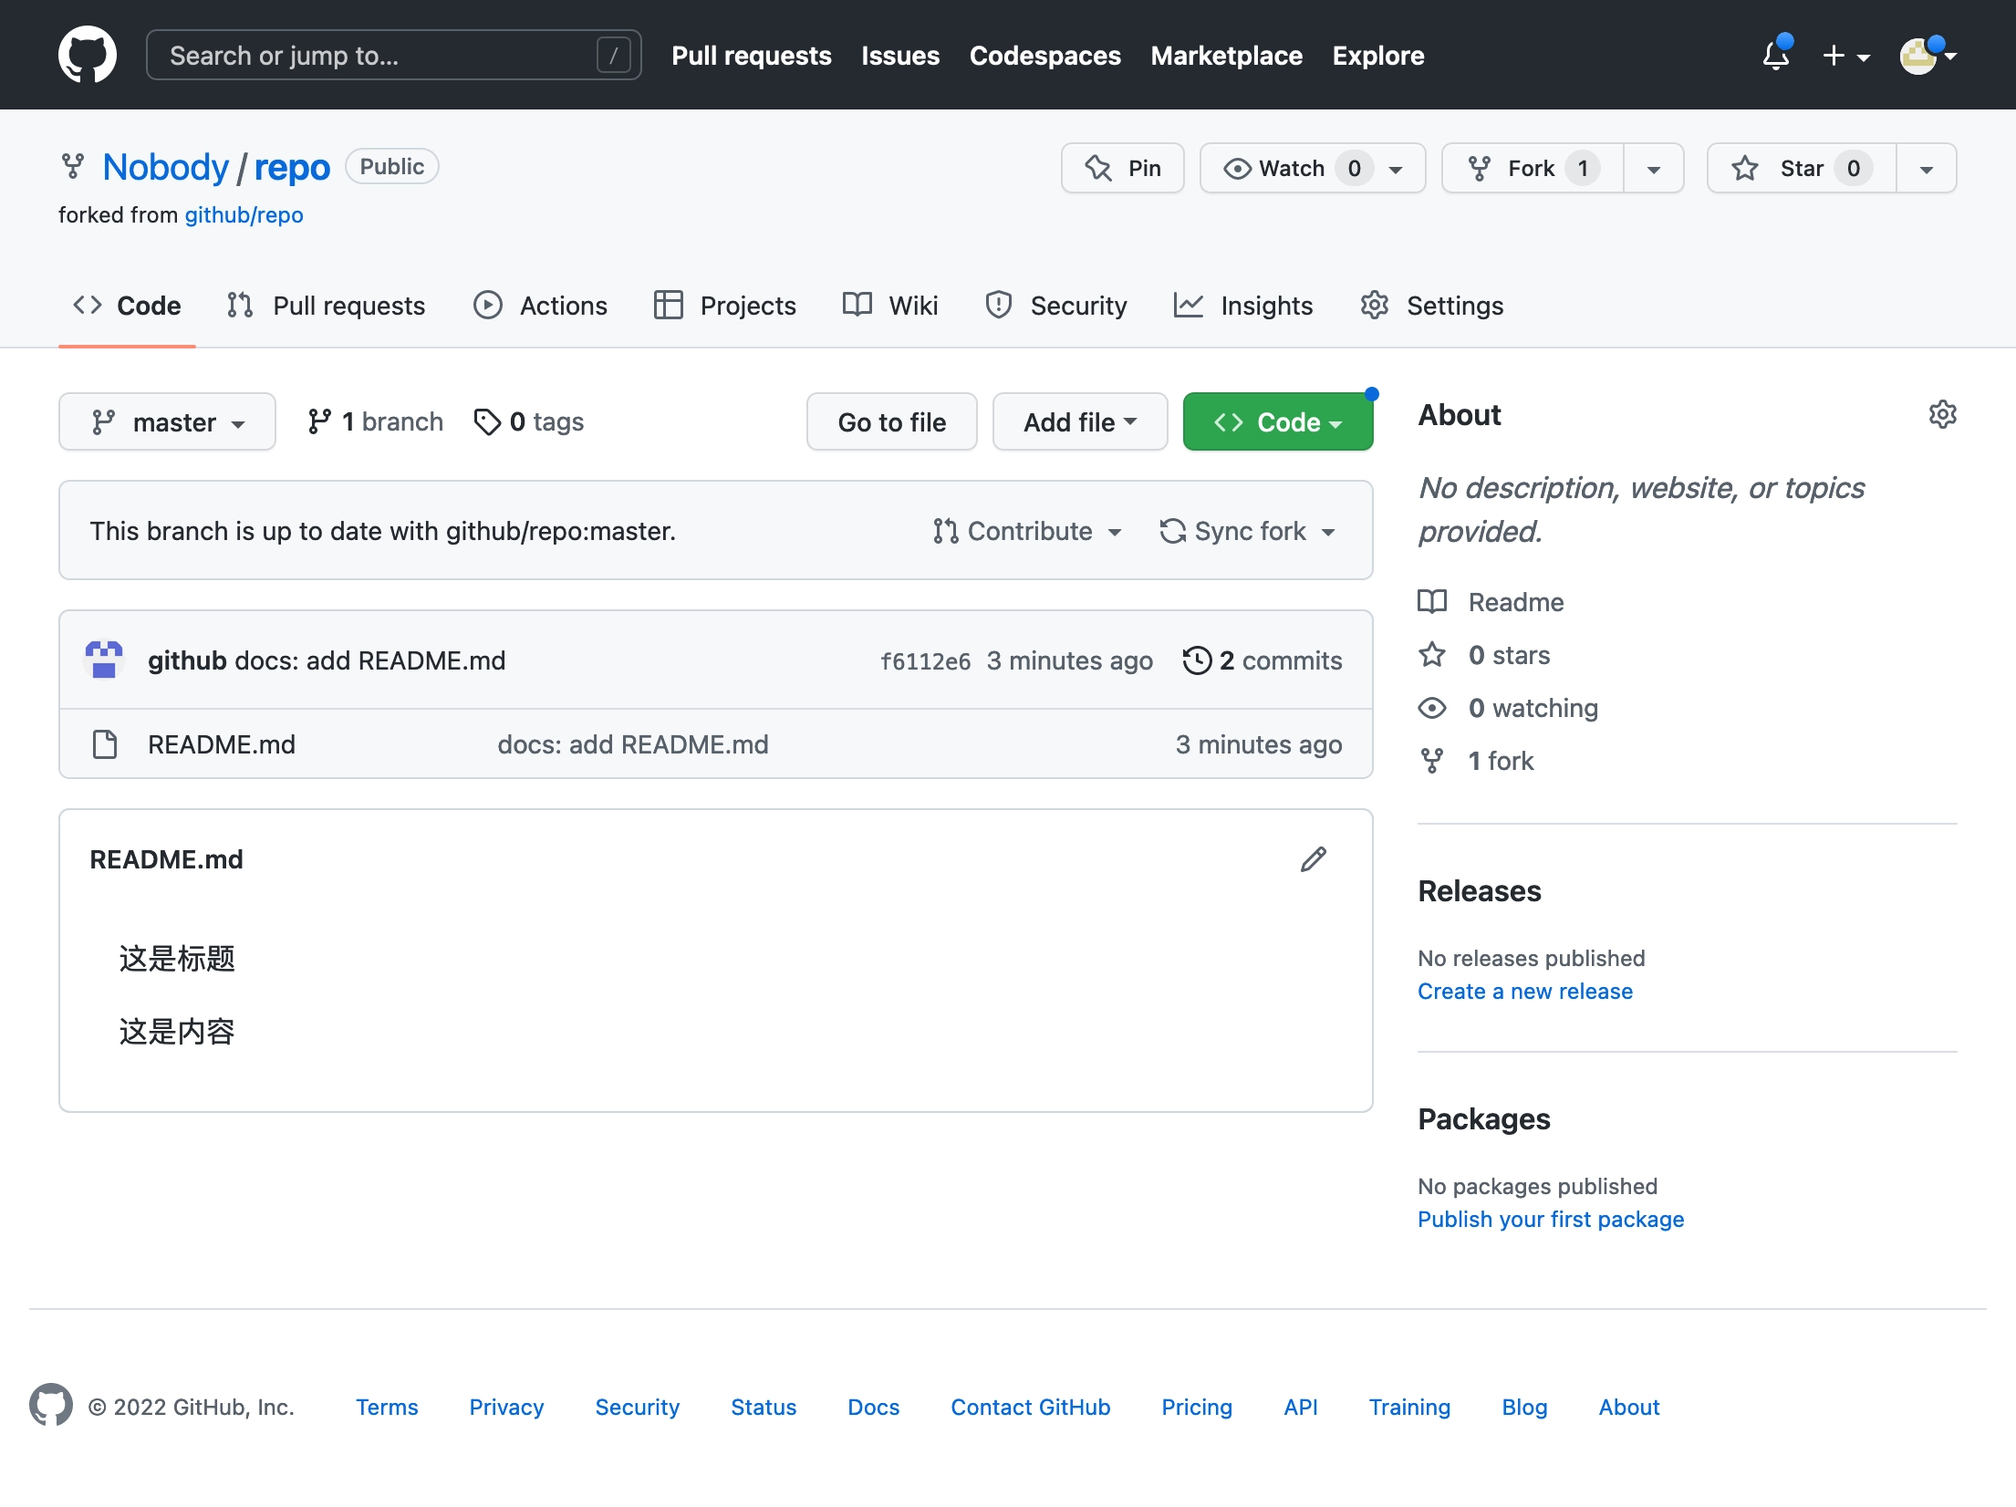Open the user avatar menu
The width and height of the screenshot is (2016, 1507).
(x=1928, y=56)
